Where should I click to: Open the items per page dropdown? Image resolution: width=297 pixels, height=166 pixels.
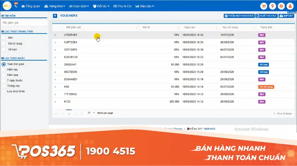[91, 113]
